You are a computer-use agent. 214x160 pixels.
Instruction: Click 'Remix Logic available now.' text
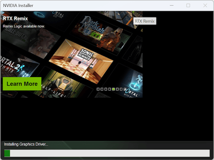[x=24, y=26]
